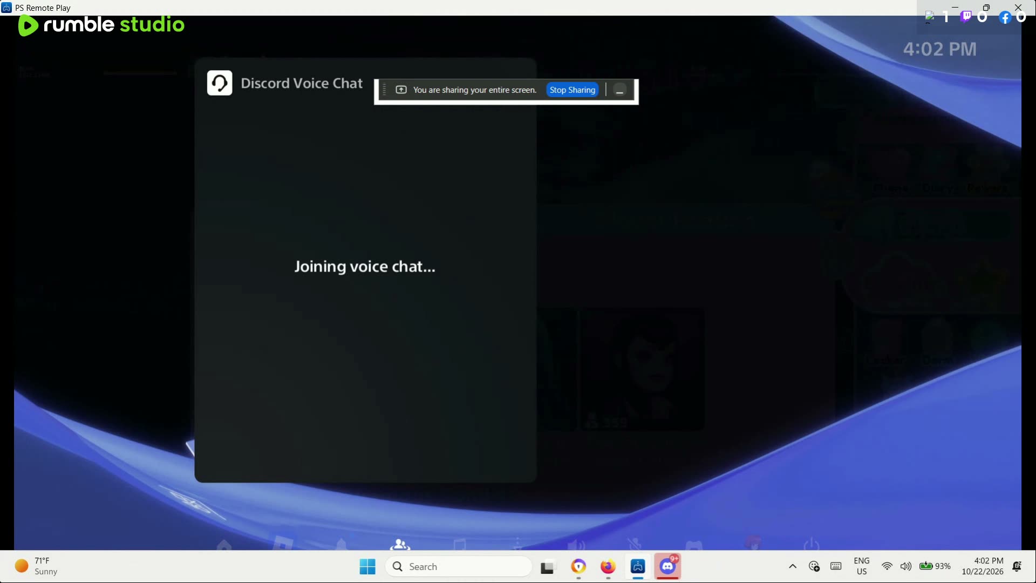Viewport: 1036px width, 583px height.
Task: Click the Game Base friends icon in control center
Action: (x=400, y=544)
